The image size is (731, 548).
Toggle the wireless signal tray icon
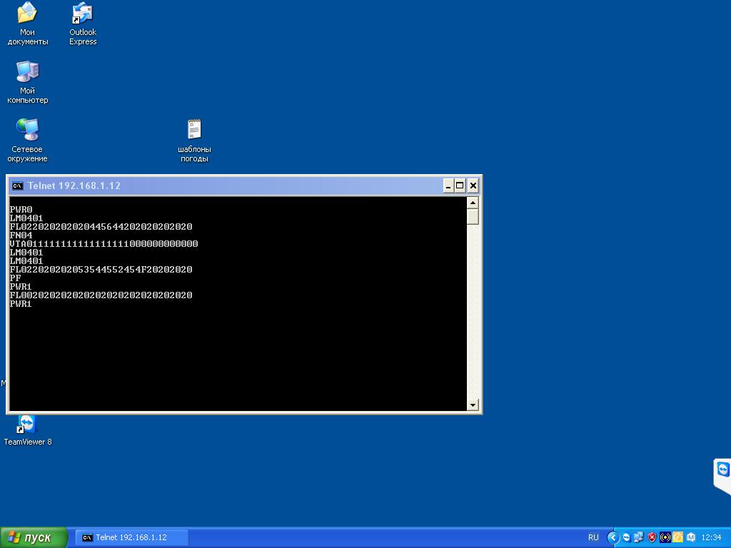pyautogui.click(x=664, y=537)
